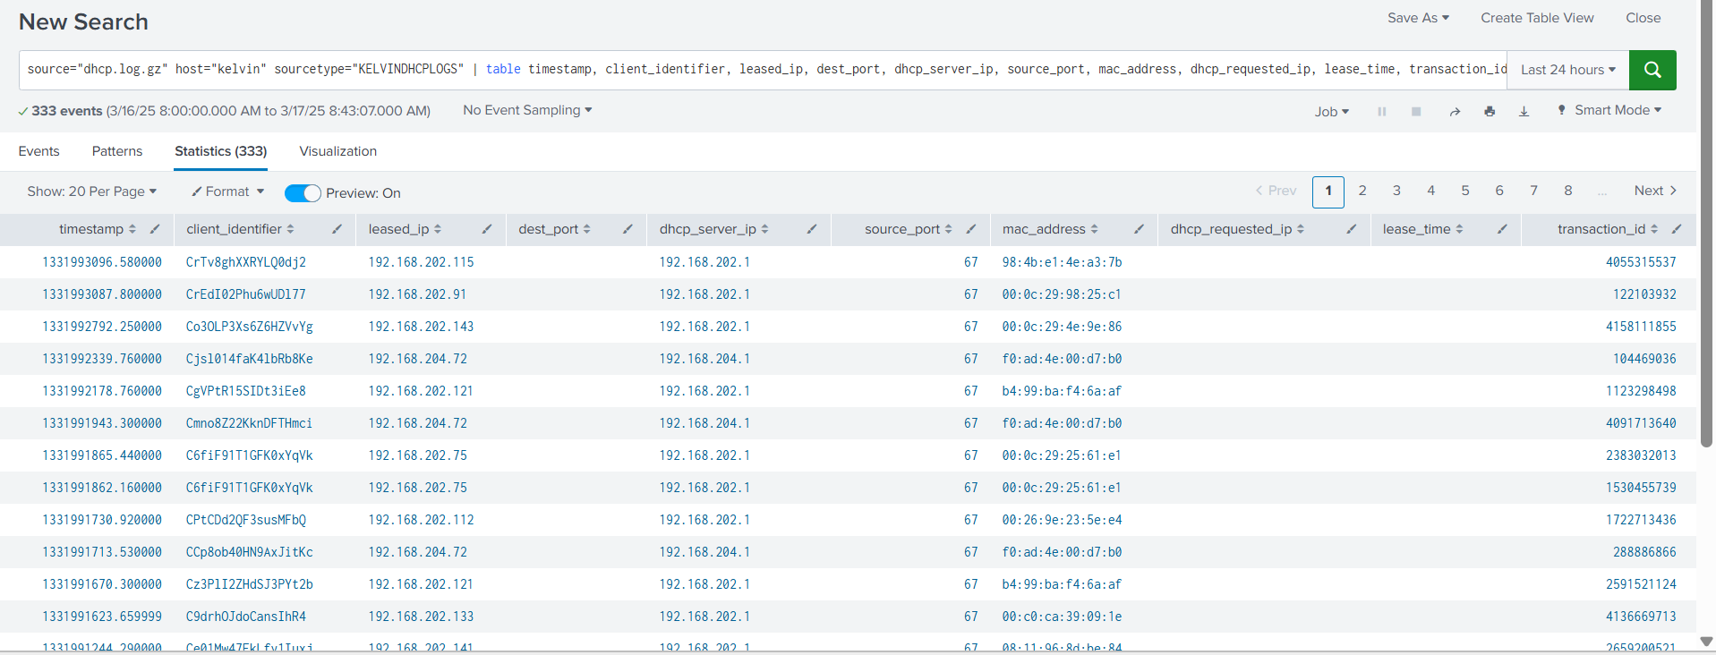The width and height of the screenshot is (1716, 655).
Task: Edit the dhcp_requested_ip column with pencil icon
Action: (1352, 229)
